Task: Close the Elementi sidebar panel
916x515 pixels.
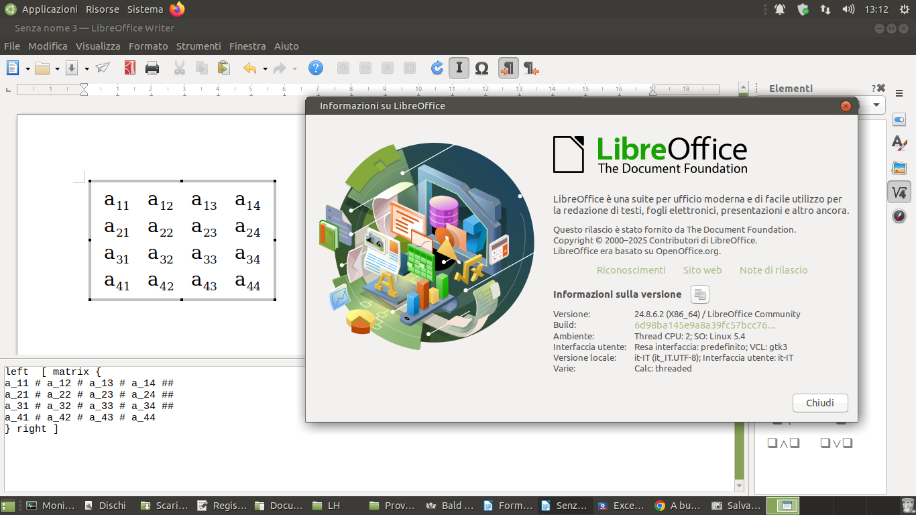Action: click(881, 89)
